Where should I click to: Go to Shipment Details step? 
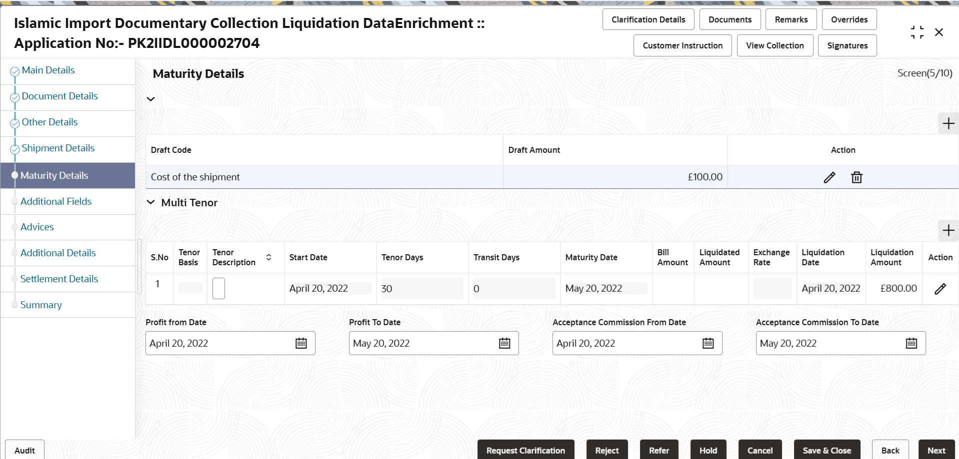(58, 148)
